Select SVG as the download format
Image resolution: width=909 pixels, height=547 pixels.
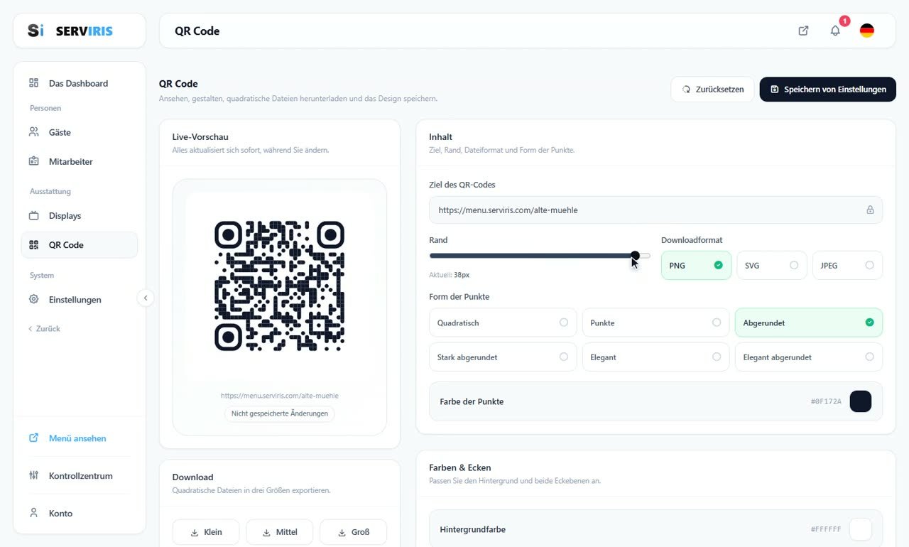coord(772,265)
